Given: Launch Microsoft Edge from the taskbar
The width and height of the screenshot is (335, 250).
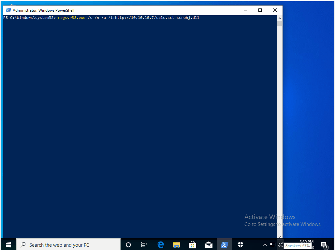Looking at the screenshot, I should (160, 245).
